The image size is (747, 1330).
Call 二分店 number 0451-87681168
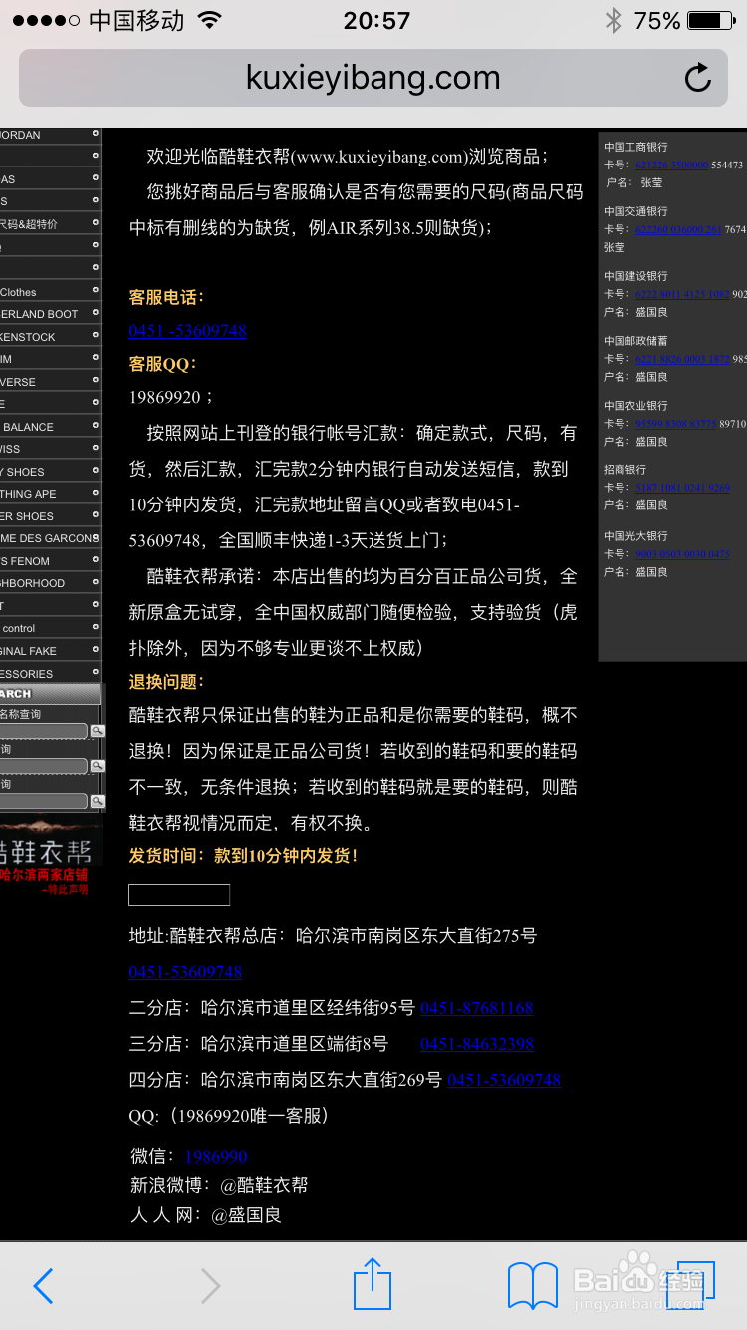(x=477, y=1008)
